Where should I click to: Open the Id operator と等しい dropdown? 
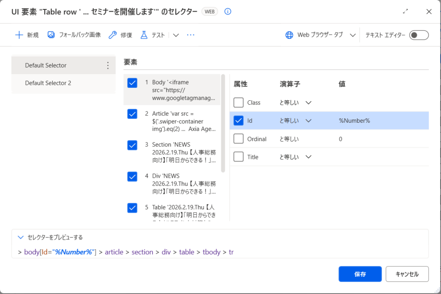point(308,121)
